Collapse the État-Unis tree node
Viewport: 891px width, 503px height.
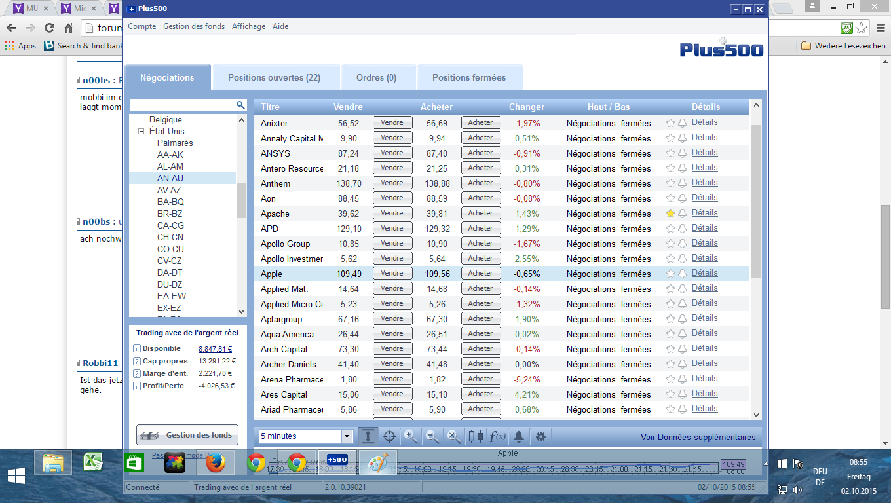point(141,132)
